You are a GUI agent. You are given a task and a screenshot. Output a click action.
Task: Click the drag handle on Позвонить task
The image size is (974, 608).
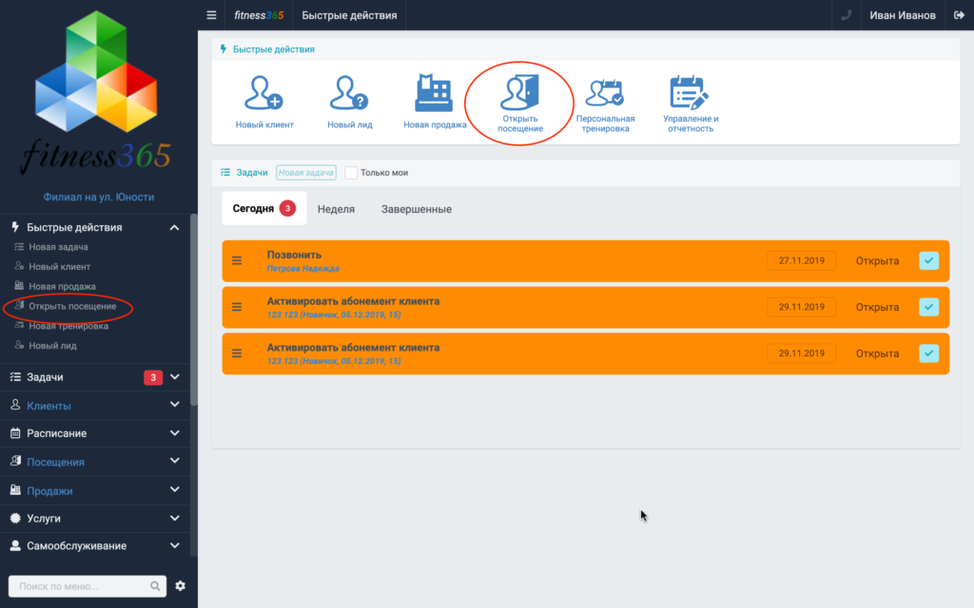(x=237, y=260)
